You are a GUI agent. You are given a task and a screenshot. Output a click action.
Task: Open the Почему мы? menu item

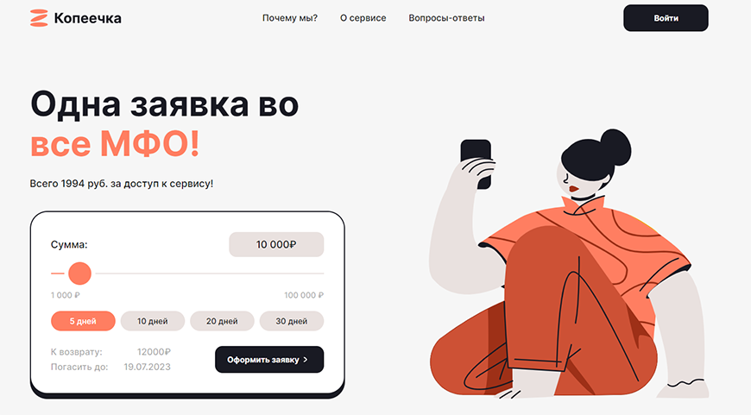pos(290,18)
